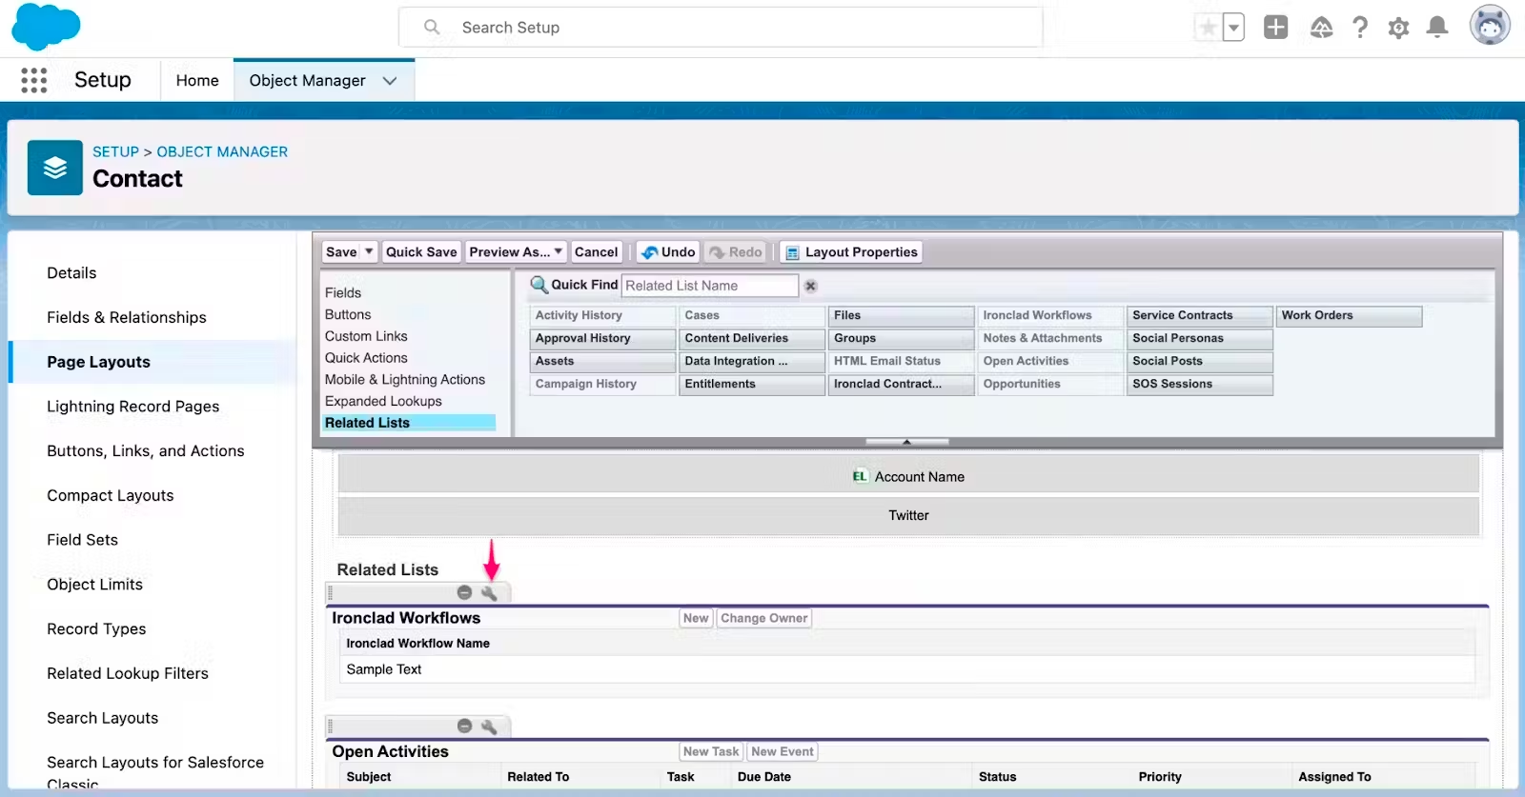Click the Quick Save button
1525x797 pixels.
coord(421,252)
